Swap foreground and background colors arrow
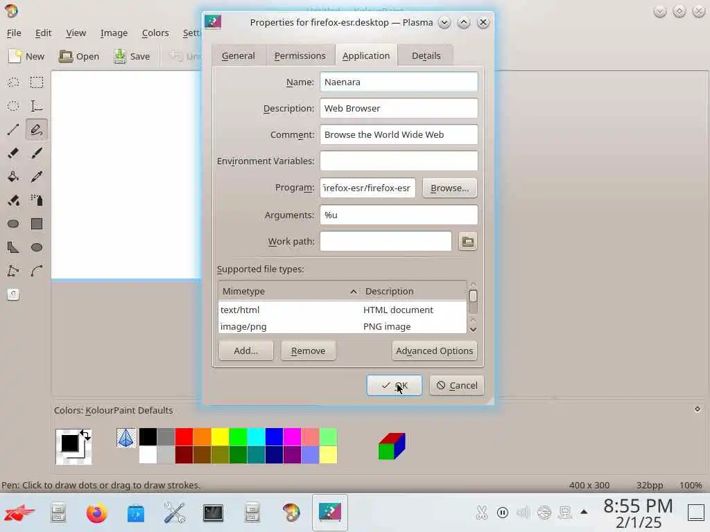This screenshot has height=532, width=710. coord(85,435)
